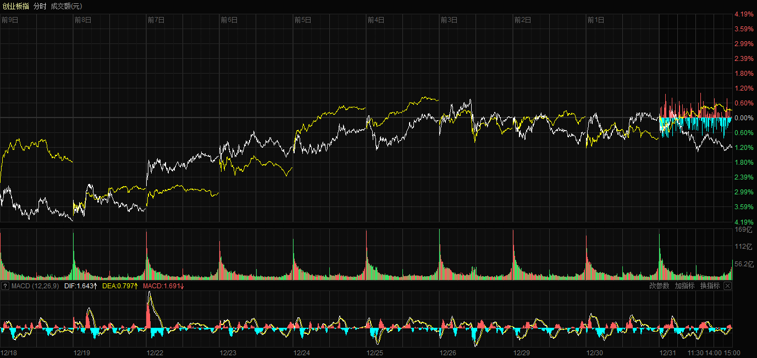Image resolution: width=757 pixels, height=358 pixels.
Task: Open 换指标 to switch indicator
Action: point(710,286)
